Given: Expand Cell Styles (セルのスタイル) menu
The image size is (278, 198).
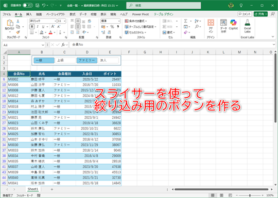Looking at the screenshot, I should pos(135,32).
